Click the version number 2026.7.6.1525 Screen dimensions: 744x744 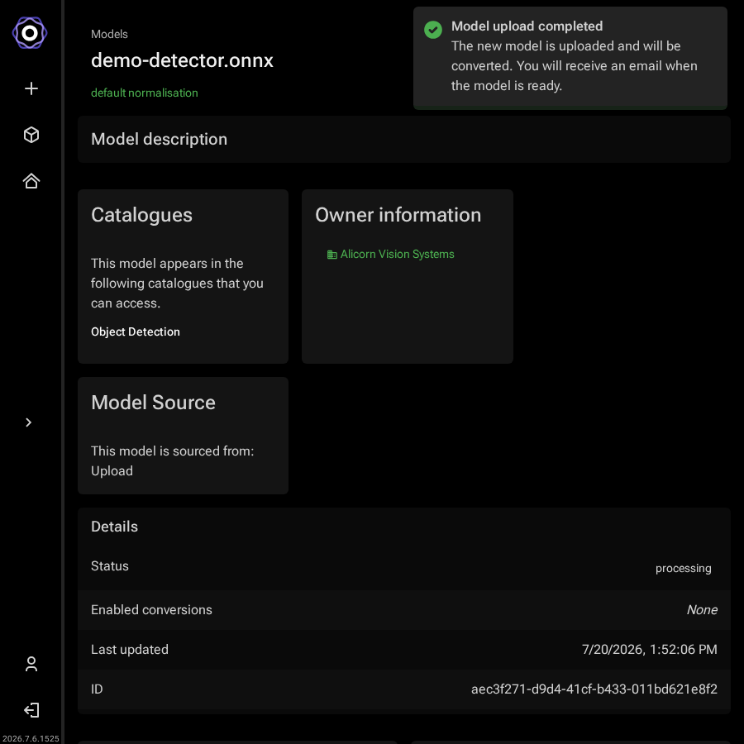[x=31, y=739]
